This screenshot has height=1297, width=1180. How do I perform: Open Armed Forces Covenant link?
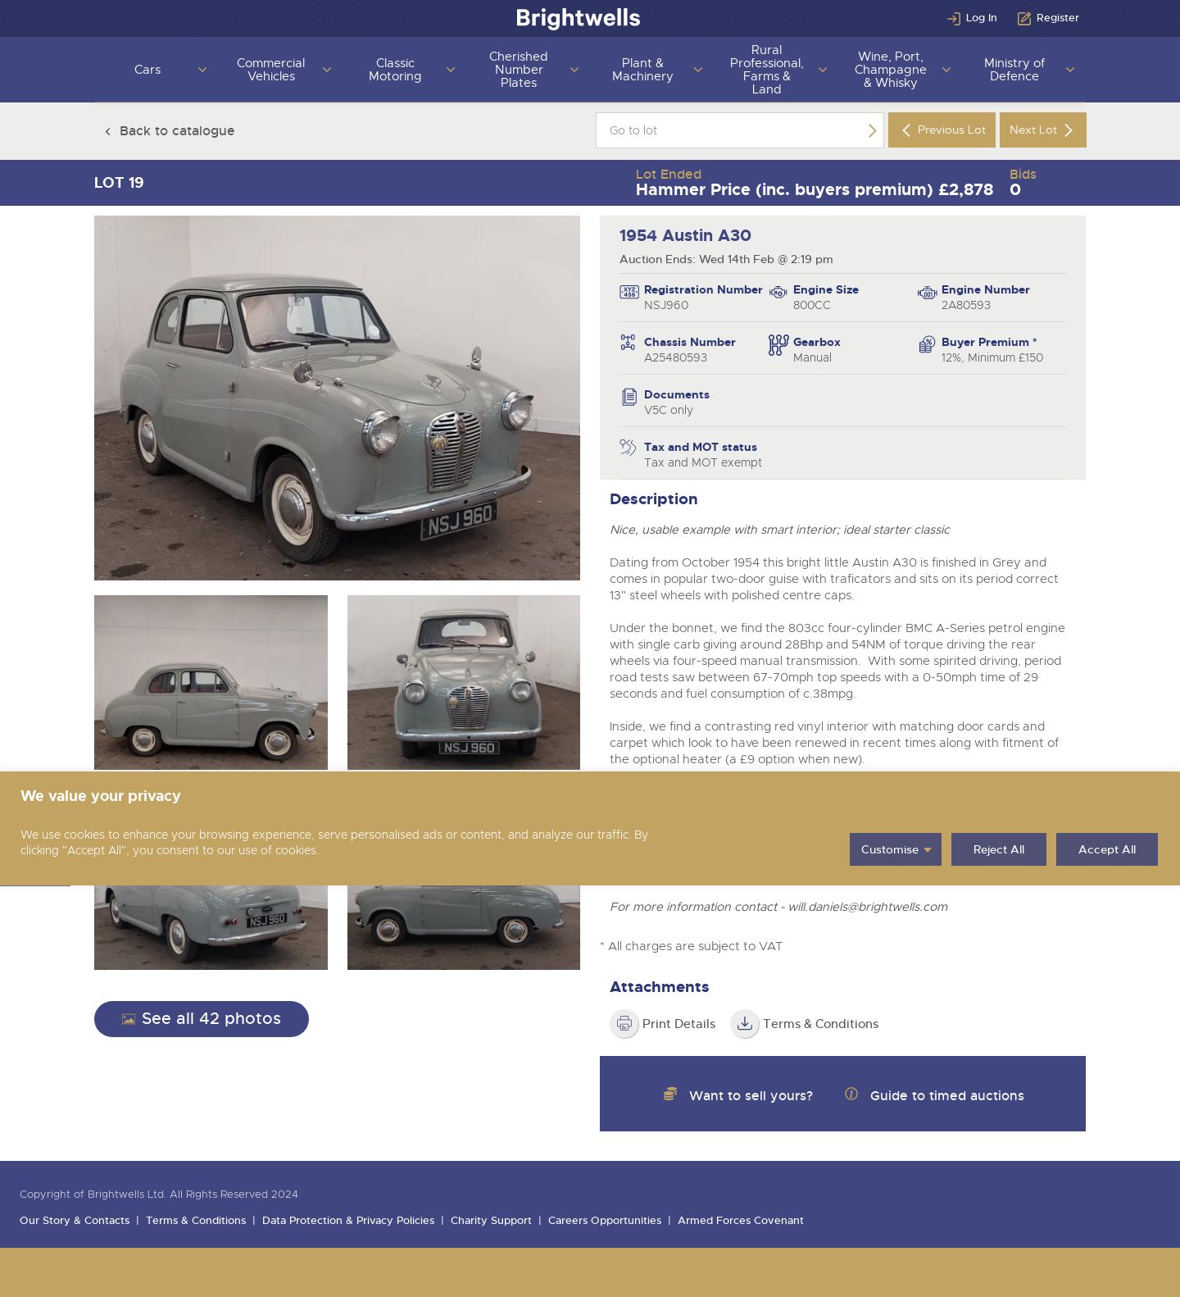point(741,1221)
